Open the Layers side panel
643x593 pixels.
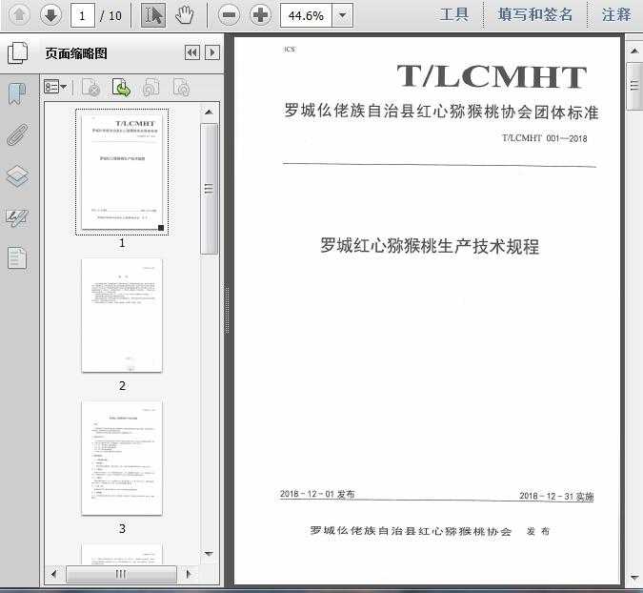[18, 176]
